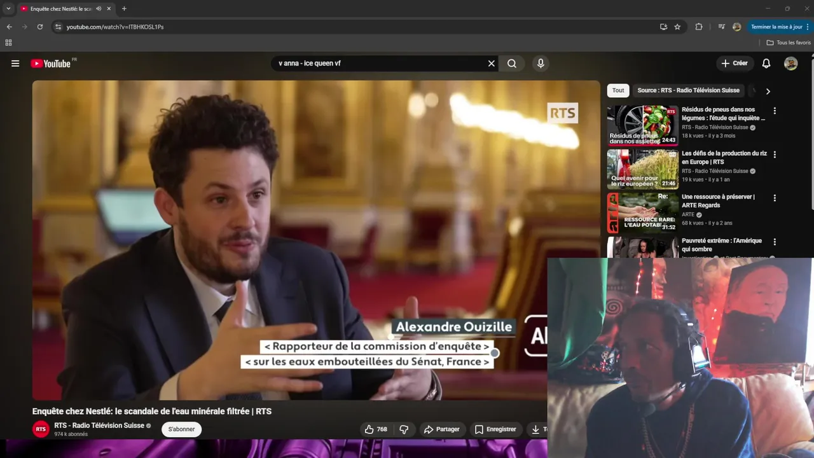Open the Tous les favoris folder

[x=789, y=43]
